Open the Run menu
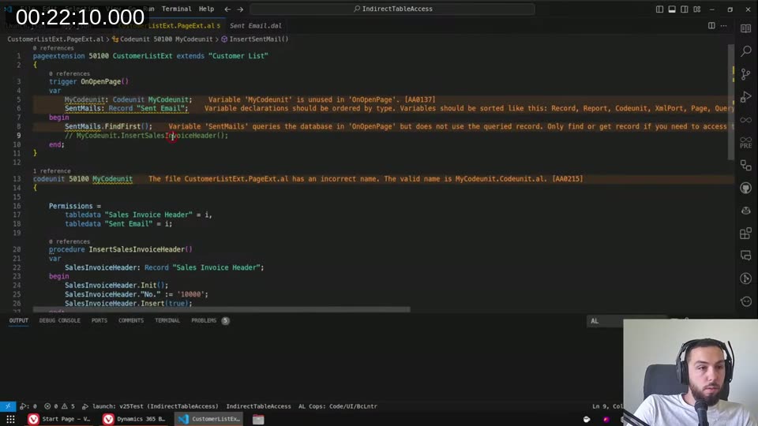Image resolution: width=758 pixels, height=426 pixels. pos(149,9)
